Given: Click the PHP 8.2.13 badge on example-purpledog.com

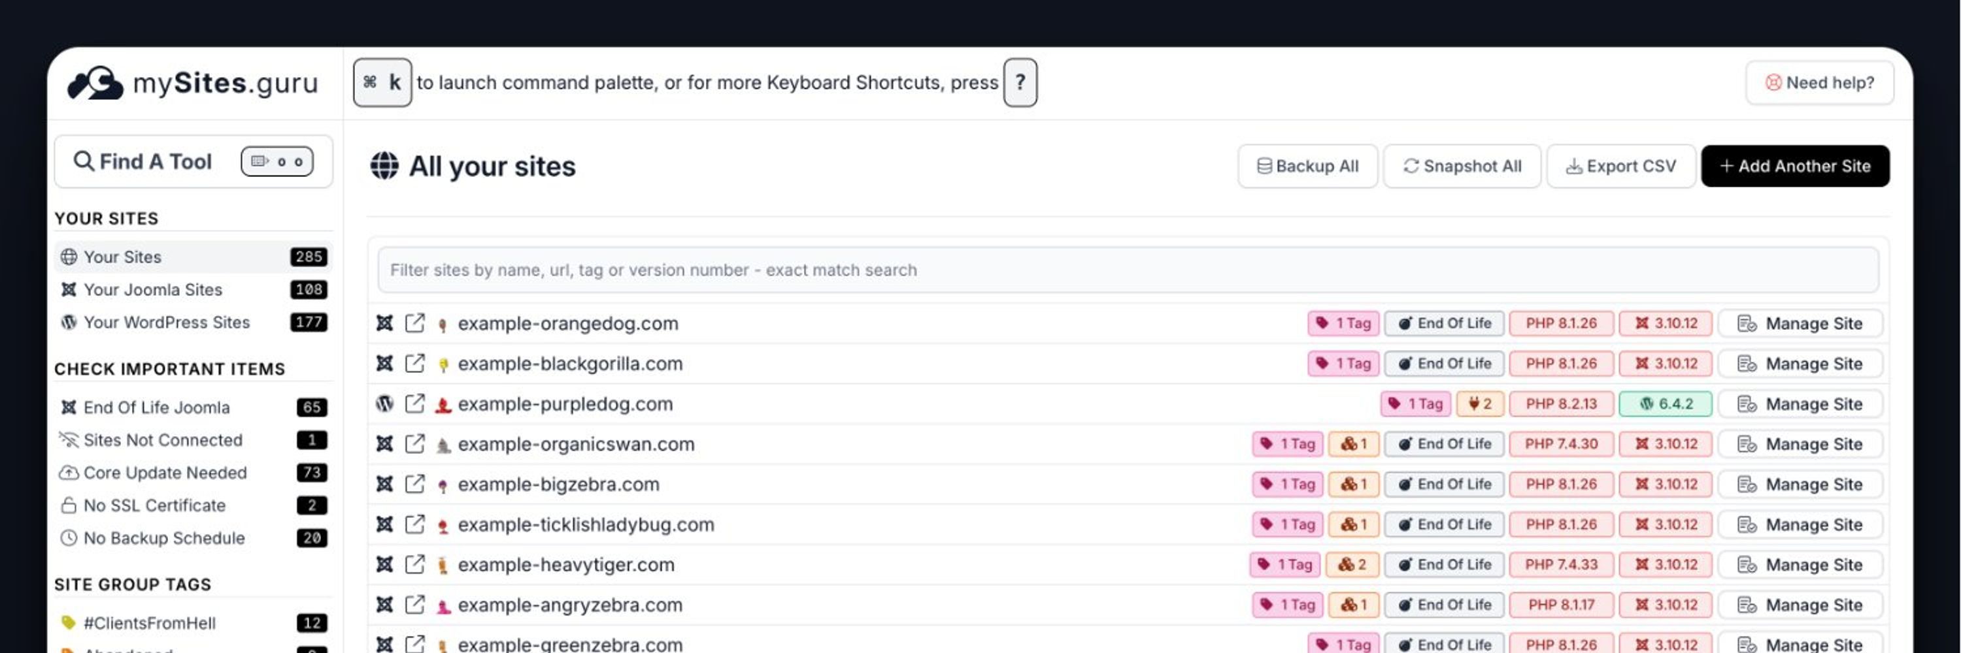Looking at the screenshot, I should (x=1562, y=404).
